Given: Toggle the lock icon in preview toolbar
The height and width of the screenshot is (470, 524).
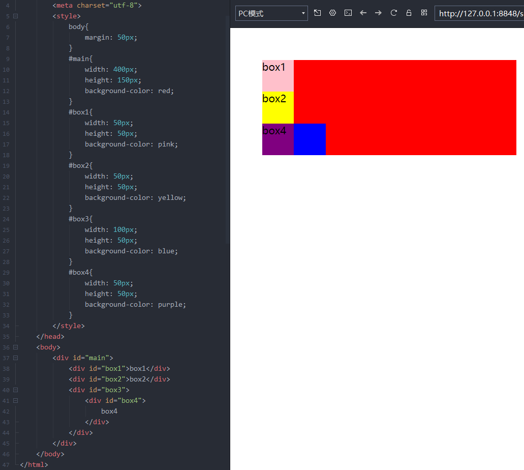Looking at the screenshot, I should click(x=409, y=13).
